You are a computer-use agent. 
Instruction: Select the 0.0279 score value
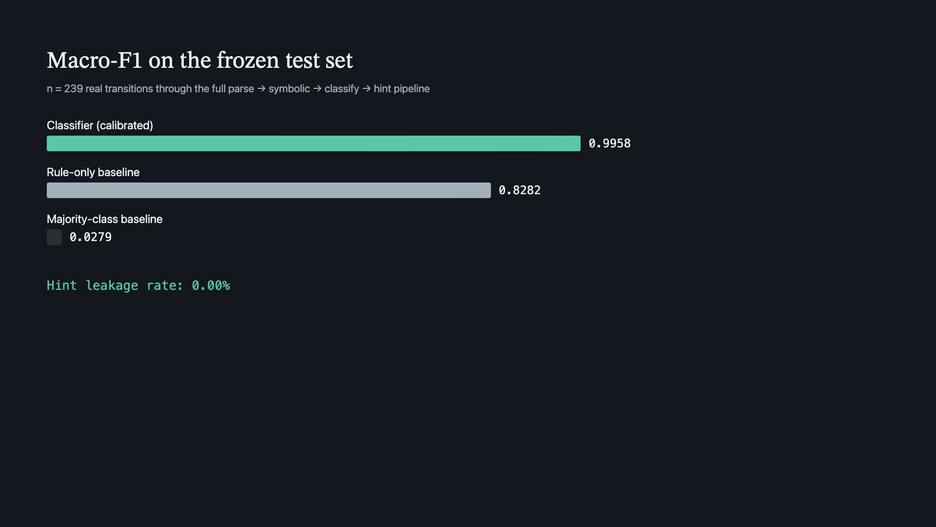coord(91,237)
